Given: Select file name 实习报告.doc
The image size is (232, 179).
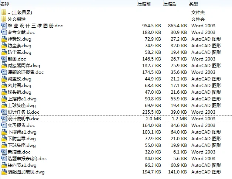Looking at the screenshot, I should (x=21, y=125).
